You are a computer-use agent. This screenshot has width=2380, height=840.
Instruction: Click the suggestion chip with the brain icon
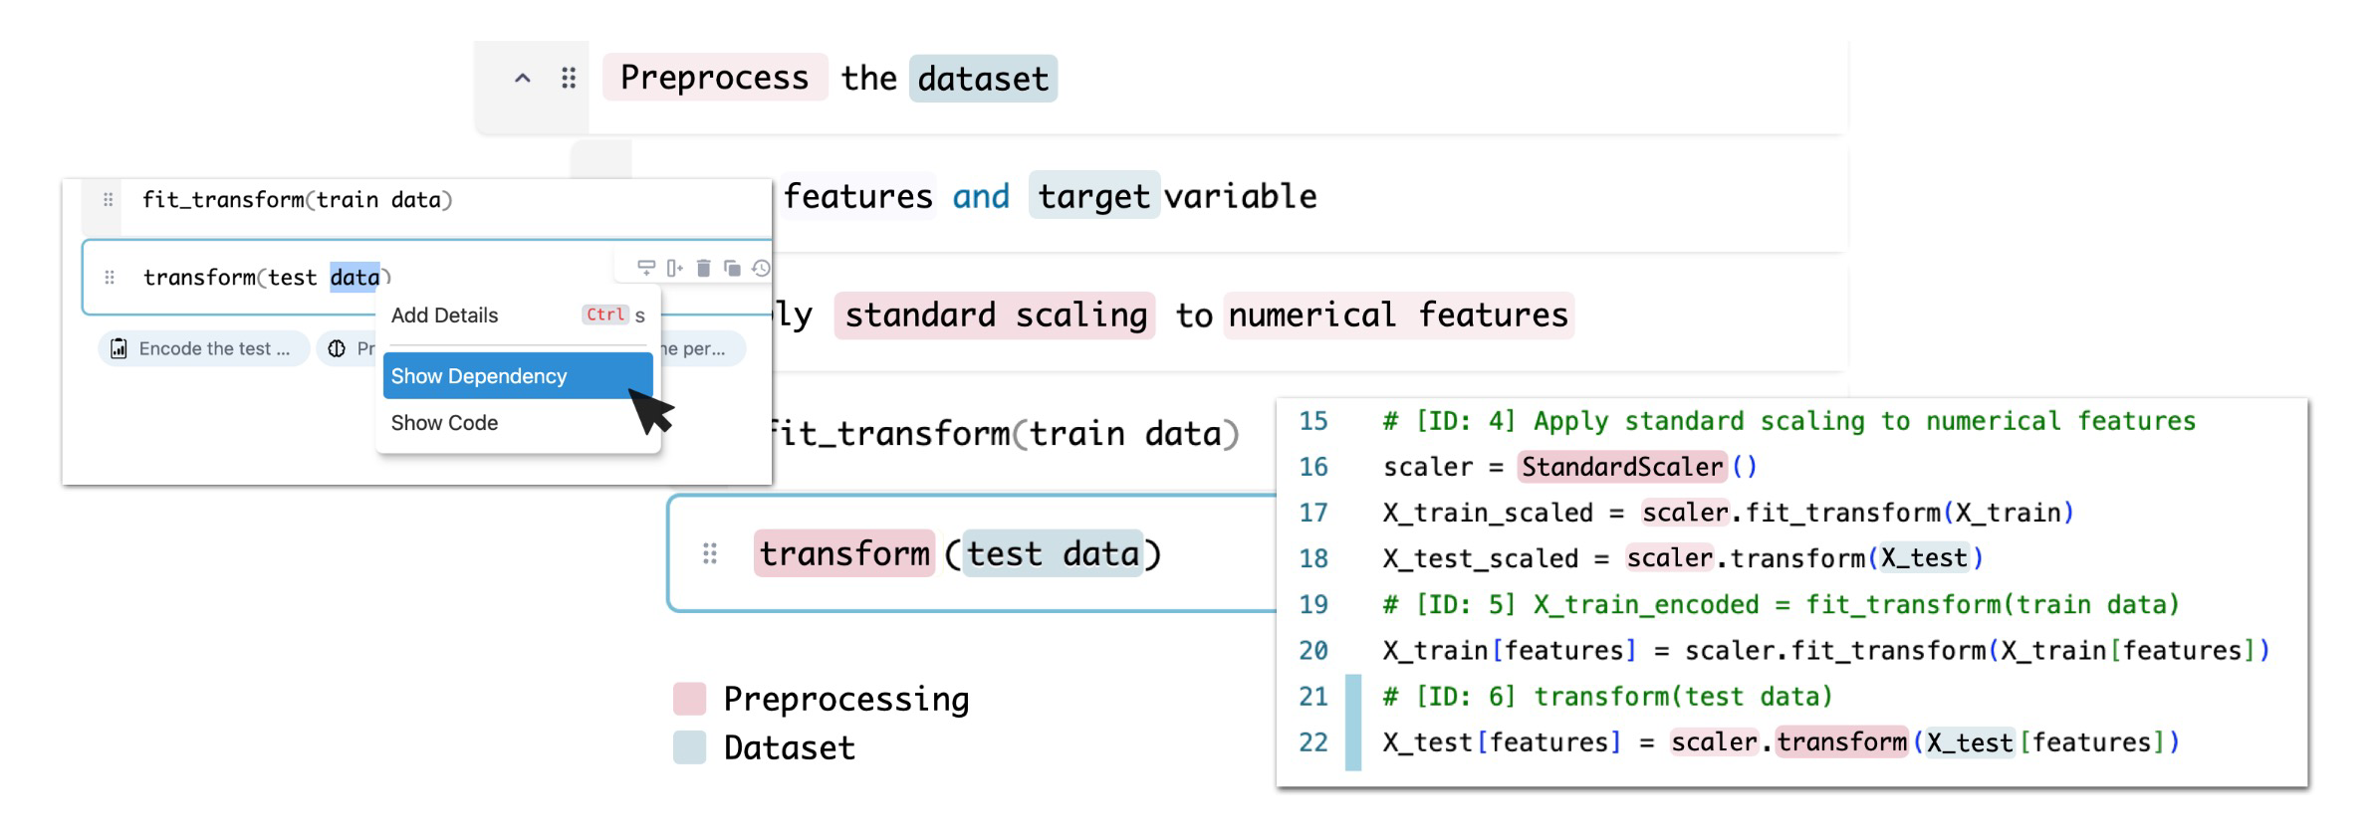pos(346,348)
